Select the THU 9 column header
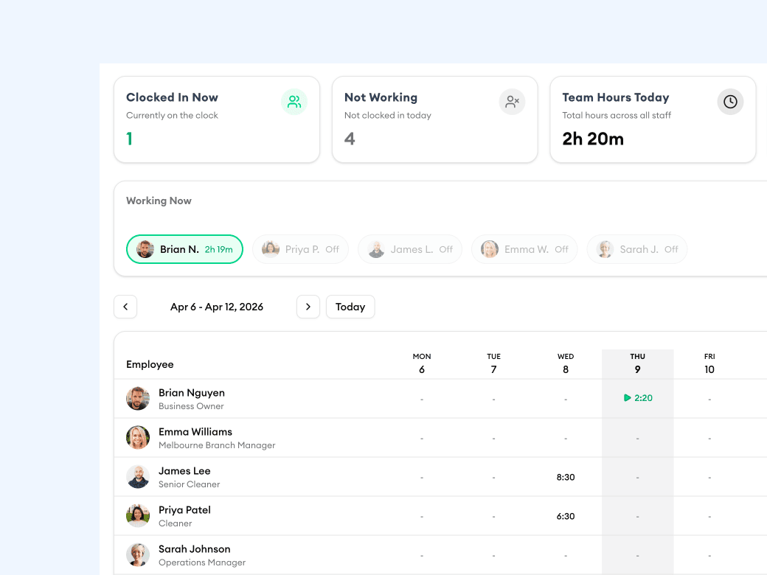Screen dimensions: 767x575 coord(637,363)
